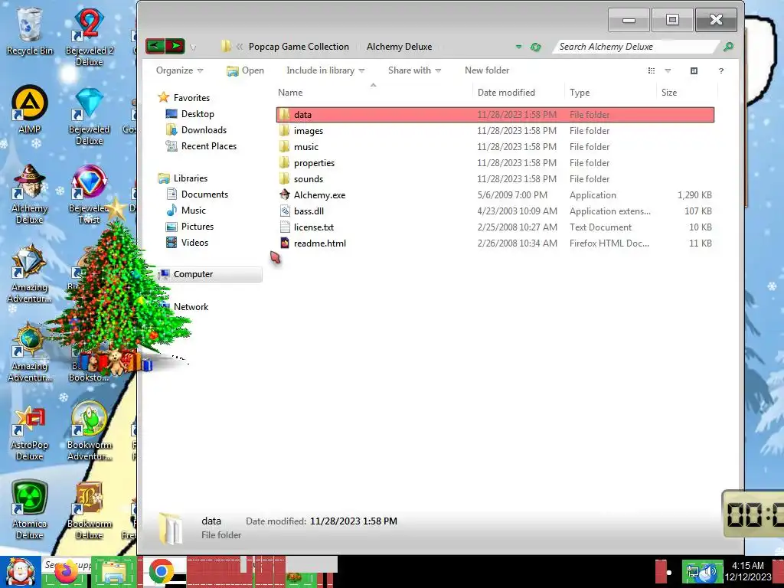Open the Santa Start button
Image resolution: width=784 pixels, height=588 pixels.
pos(20,571)
